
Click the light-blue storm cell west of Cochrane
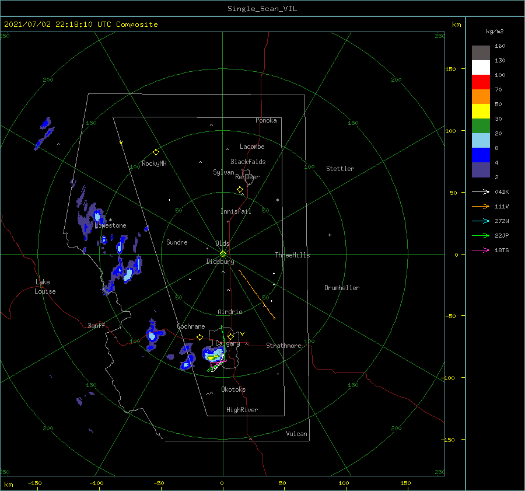pyautogui.click(x=152, y=336)
